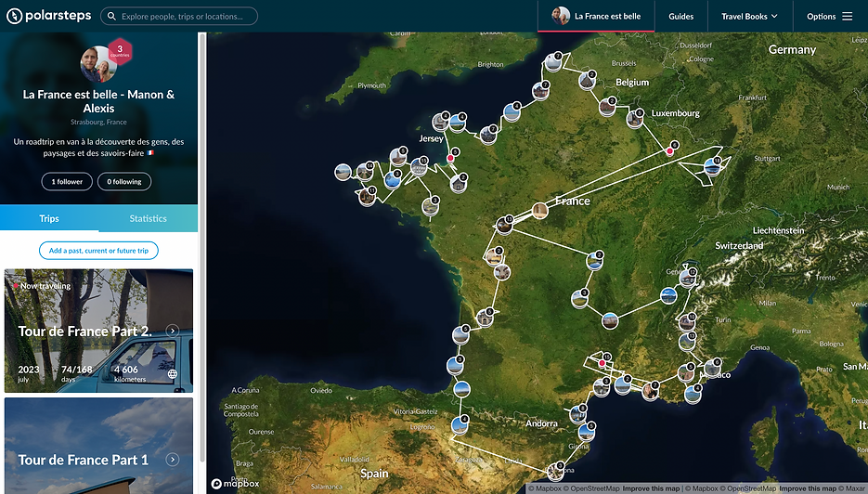The width and height of the screenshot is (868, 494).
Task: Open the Tour de France Part 1 trip card
Action: pos(98,446)
